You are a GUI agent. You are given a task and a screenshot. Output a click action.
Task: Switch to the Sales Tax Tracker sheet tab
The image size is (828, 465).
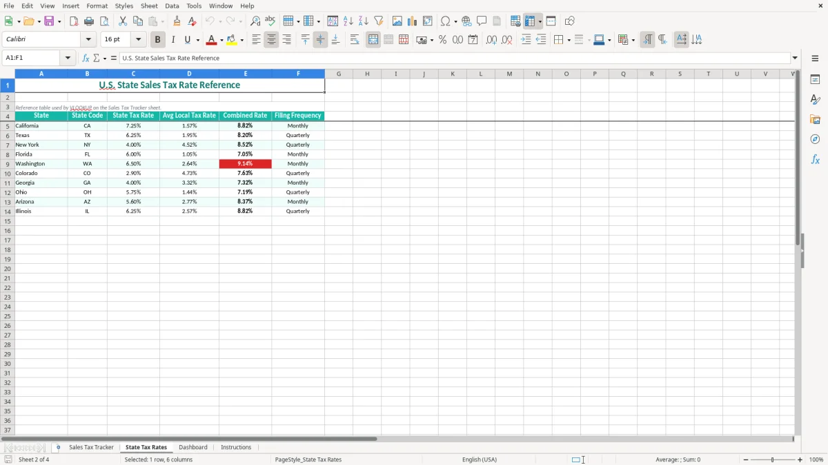[91, 448]
